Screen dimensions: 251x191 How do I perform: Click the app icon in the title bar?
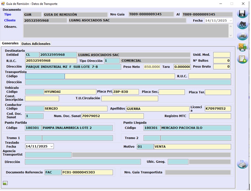coord(3,4)
